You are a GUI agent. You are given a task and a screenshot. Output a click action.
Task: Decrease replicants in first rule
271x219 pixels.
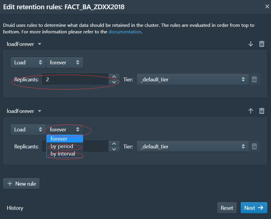point(114,82)
